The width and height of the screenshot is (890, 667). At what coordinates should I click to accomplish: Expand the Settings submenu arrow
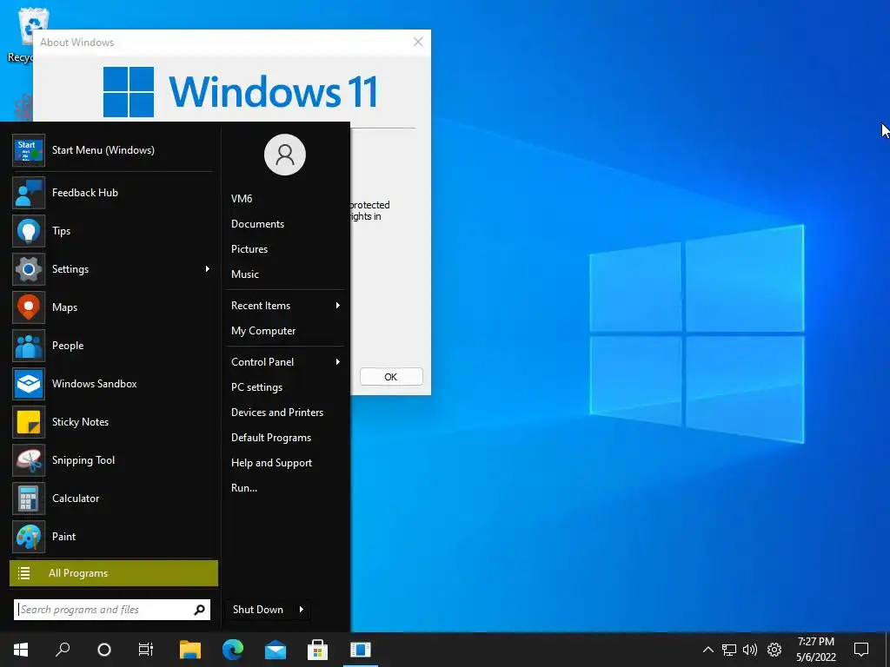(207, 269)
